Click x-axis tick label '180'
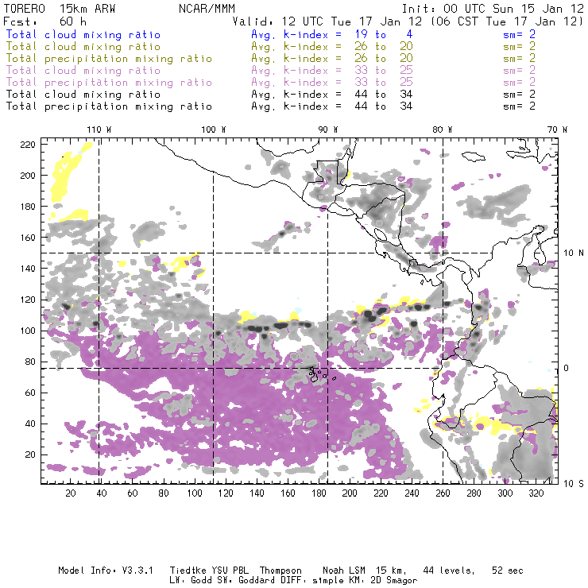Image resolution: width=588 pixels, height=588 pixels. click(x=319, y=493)
